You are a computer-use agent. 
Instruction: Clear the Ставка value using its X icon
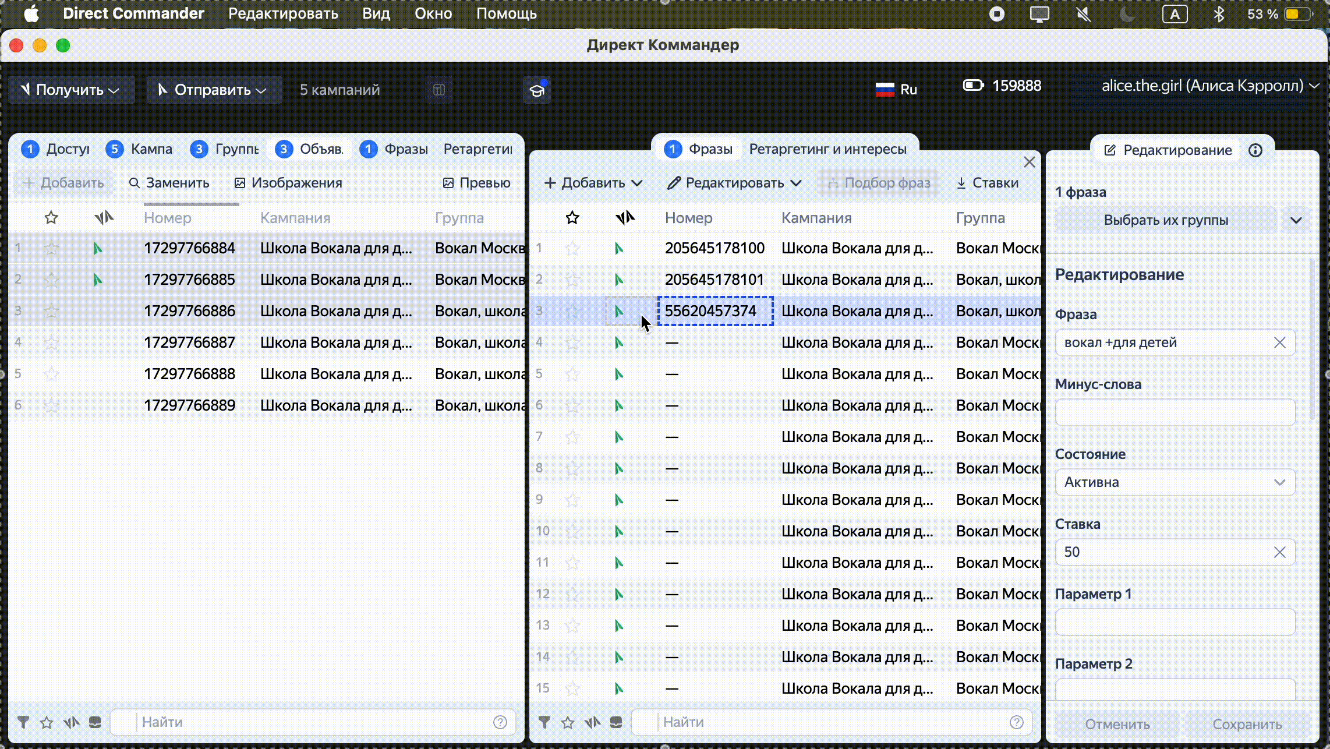pos(1279,552)
